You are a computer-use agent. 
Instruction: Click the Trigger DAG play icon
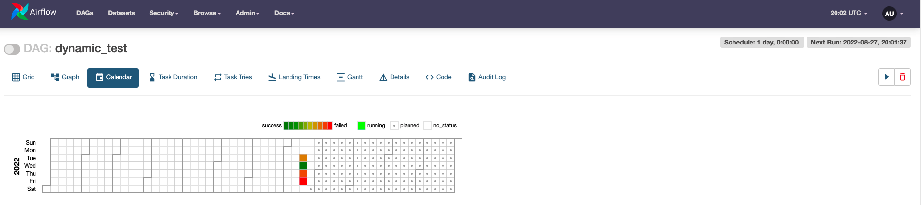pyautogui.click(x=887, y=77)
